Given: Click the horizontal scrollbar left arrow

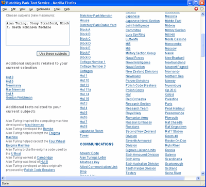Looking at the screenshot, I should (x=3, y=178).
